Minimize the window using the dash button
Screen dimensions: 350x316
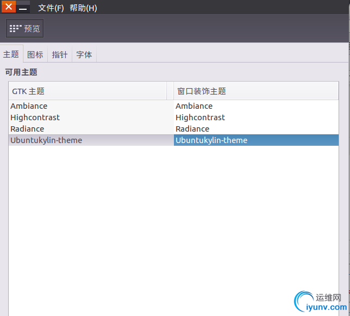23,7
